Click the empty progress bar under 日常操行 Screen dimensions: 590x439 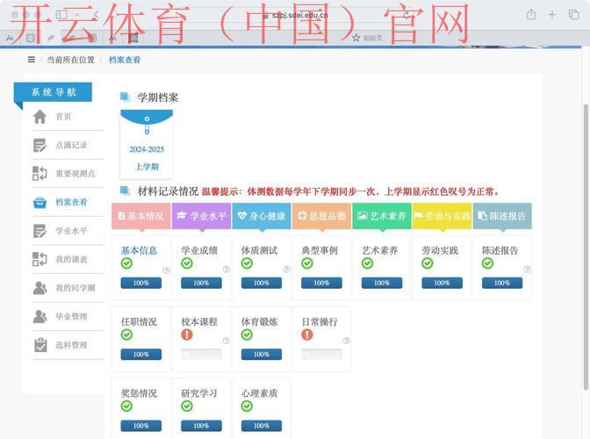(x=321, y=355)
